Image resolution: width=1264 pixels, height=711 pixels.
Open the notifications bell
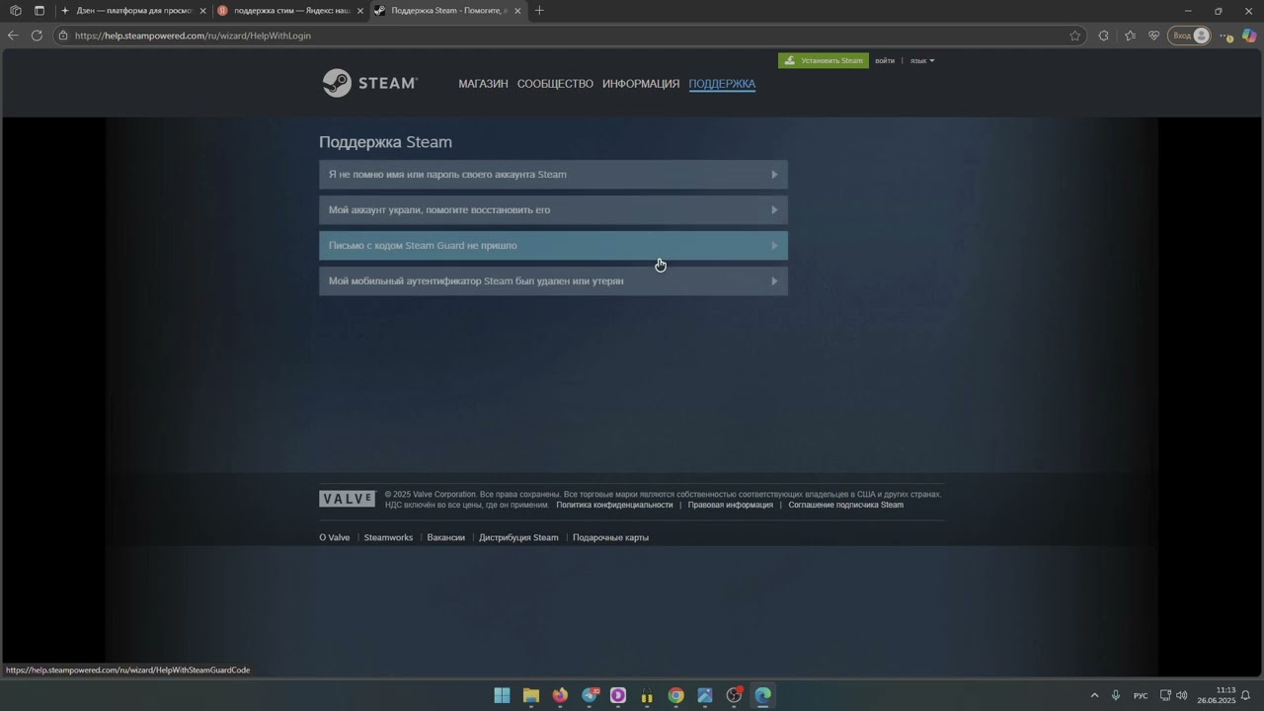(1246, 695)
